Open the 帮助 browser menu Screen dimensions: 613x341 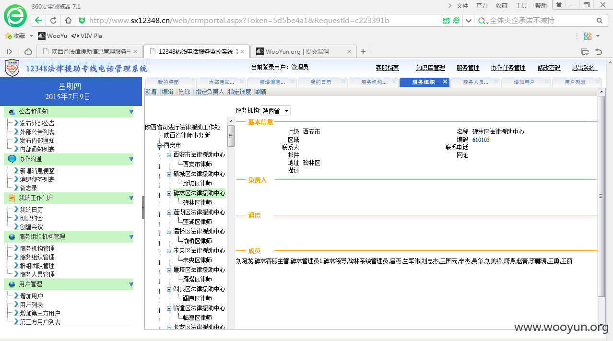[x=541, y=6]
